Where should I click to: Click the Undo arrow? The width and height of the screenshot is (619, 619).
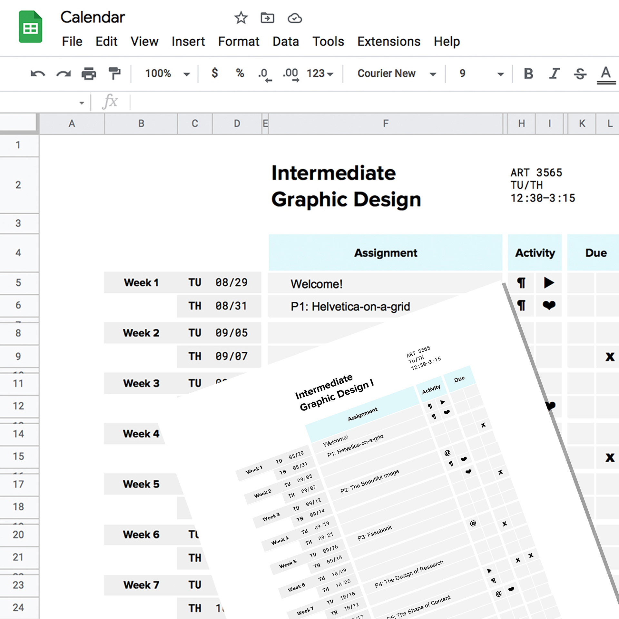pos(38,74)
